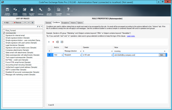Open the Learn more link
Screen dimensions: 172x110
131,36
